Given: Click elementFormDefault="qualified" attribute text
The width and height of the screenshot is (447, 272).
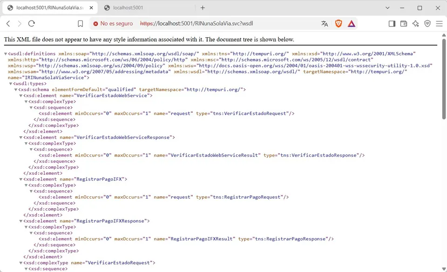Looking at the screenshot, I should pyautogui.click(x=94, y=90).
